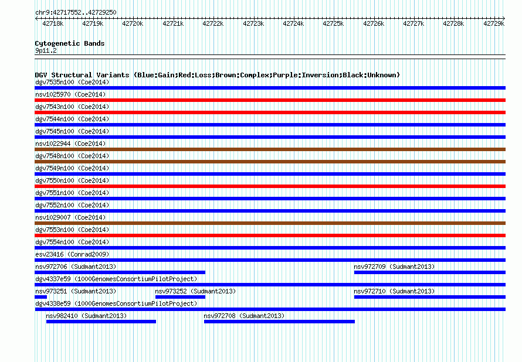The width and height of the screenshot is (522, 362).
Task: Click the dgv7535n100 (Coe2014) blue gain bar
Action: pos(270,88)
